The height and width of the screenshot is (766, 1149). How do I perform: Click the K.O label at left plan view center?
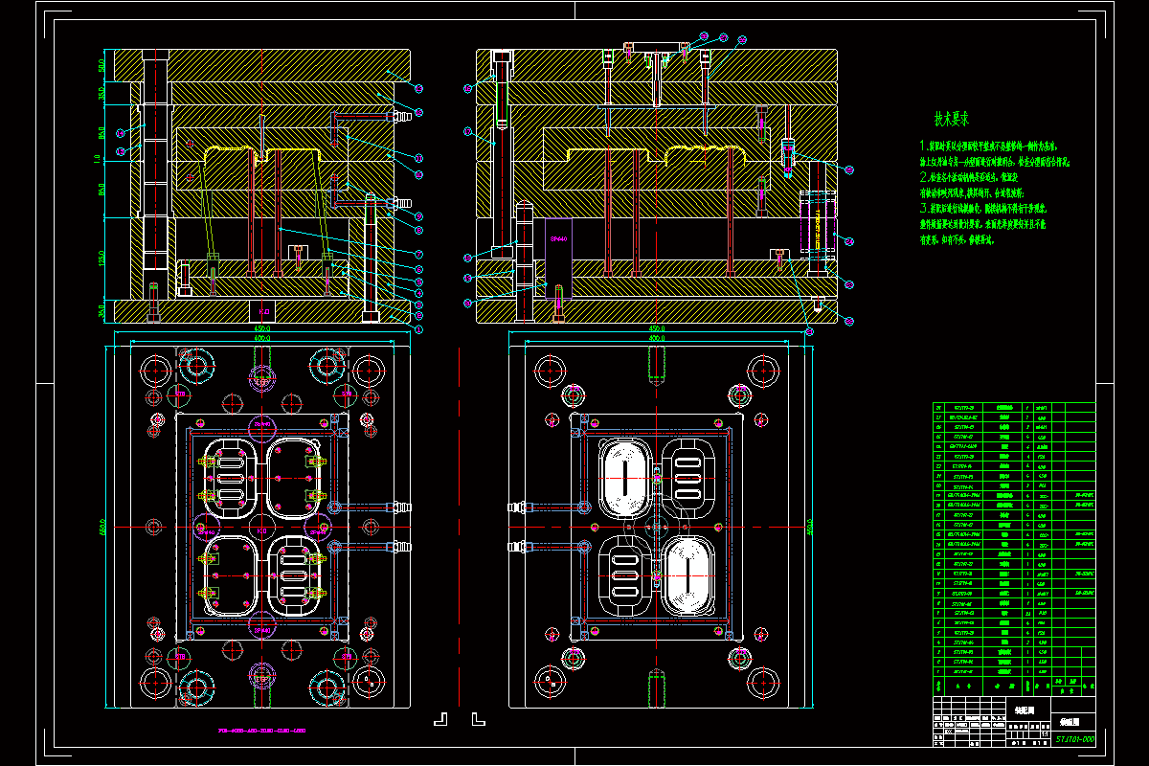(x=261, y=529)
